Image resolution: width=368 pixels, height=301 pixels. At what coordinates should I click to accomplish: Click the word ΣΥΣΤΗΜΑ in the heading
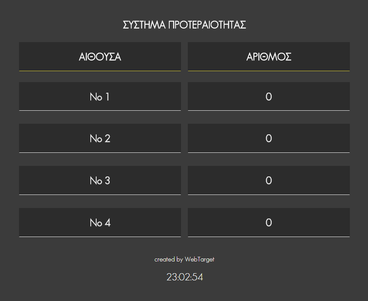click(144, 25)
